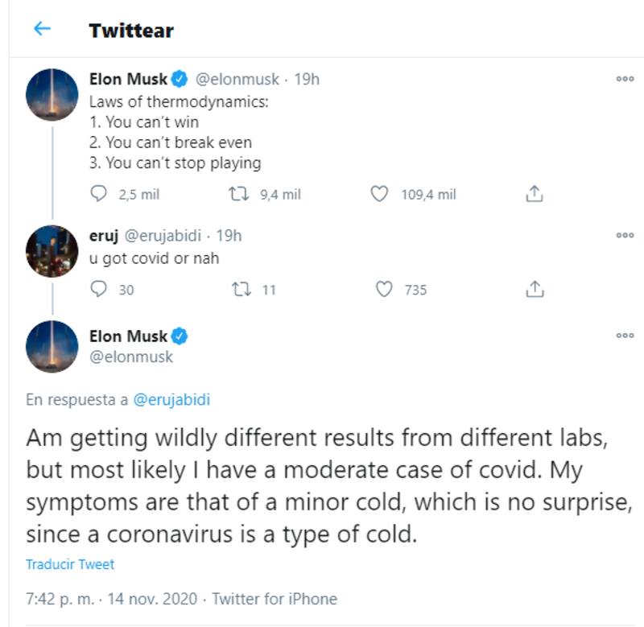Click the @elonmusk handle under the reply
The width and height of the screenshot is (644, 627).
click(x=131, y=357)
